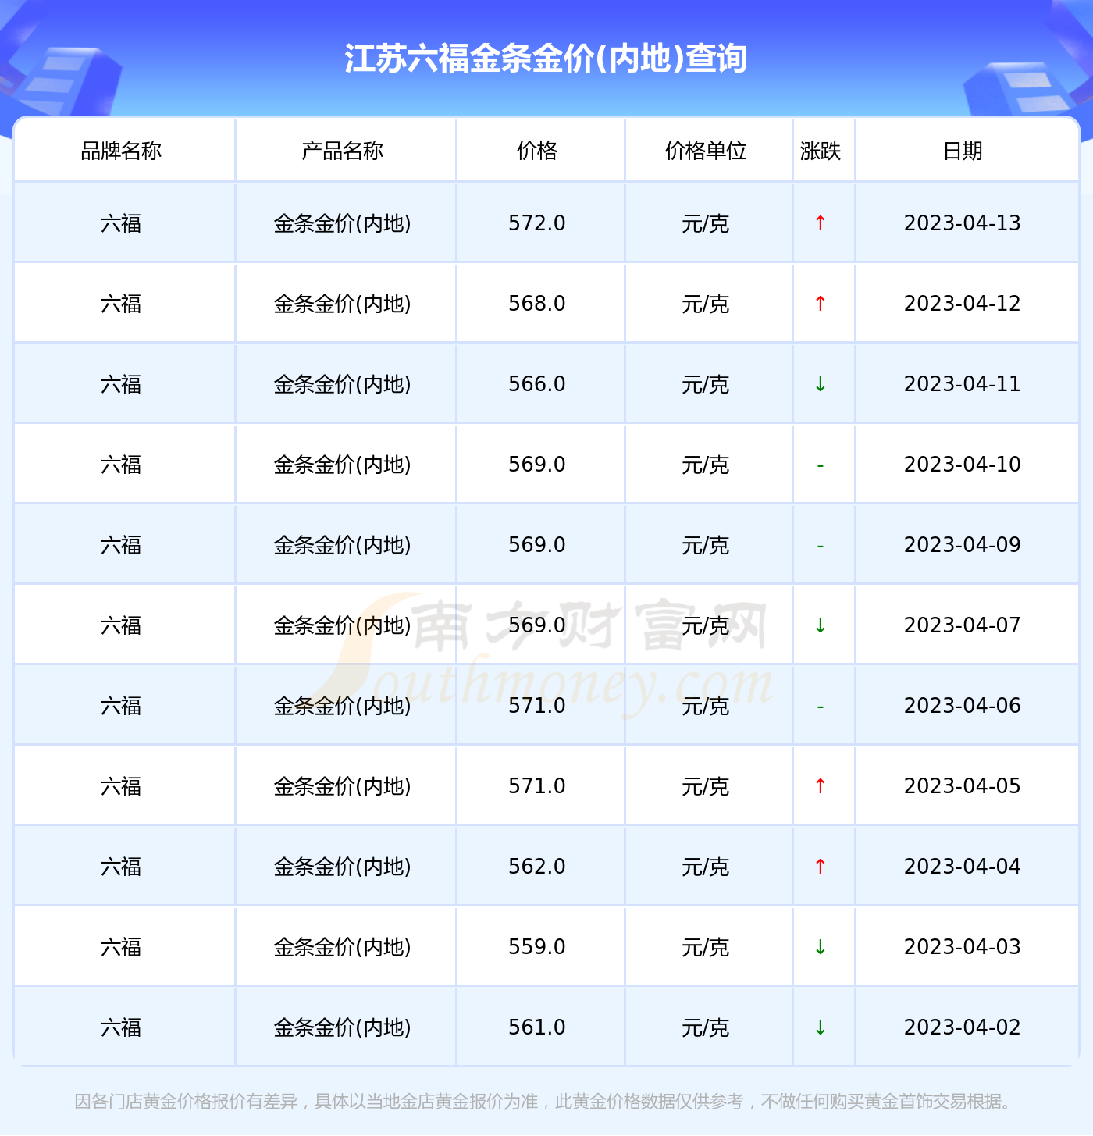Click 金条金价(内地) in the 2023-04-09 row

[x=343, y=546]
